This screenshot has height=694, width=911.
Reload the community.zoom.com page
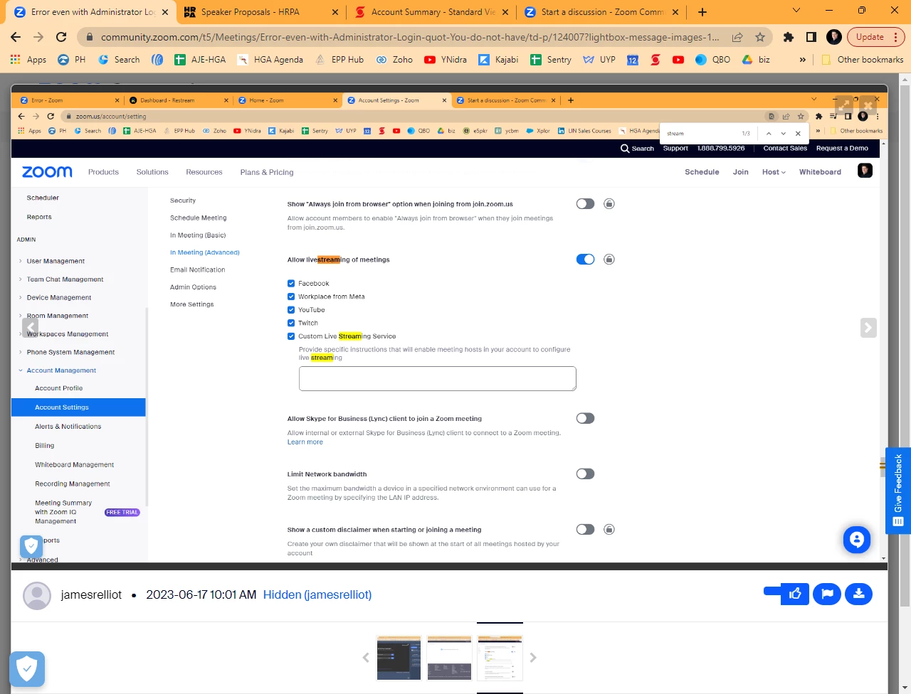(x=61, y=37)
